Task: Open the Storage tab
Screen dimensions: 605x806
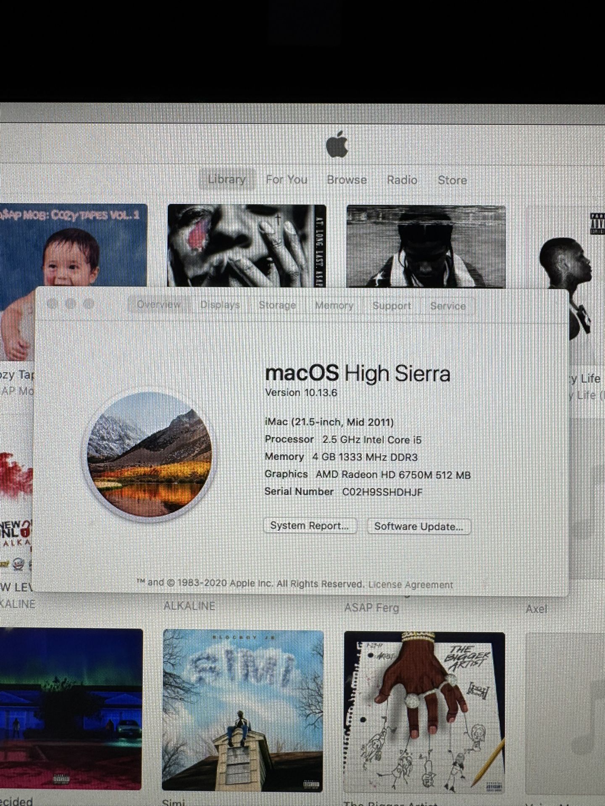Action: pyautogui.click(x=277, y=305)
